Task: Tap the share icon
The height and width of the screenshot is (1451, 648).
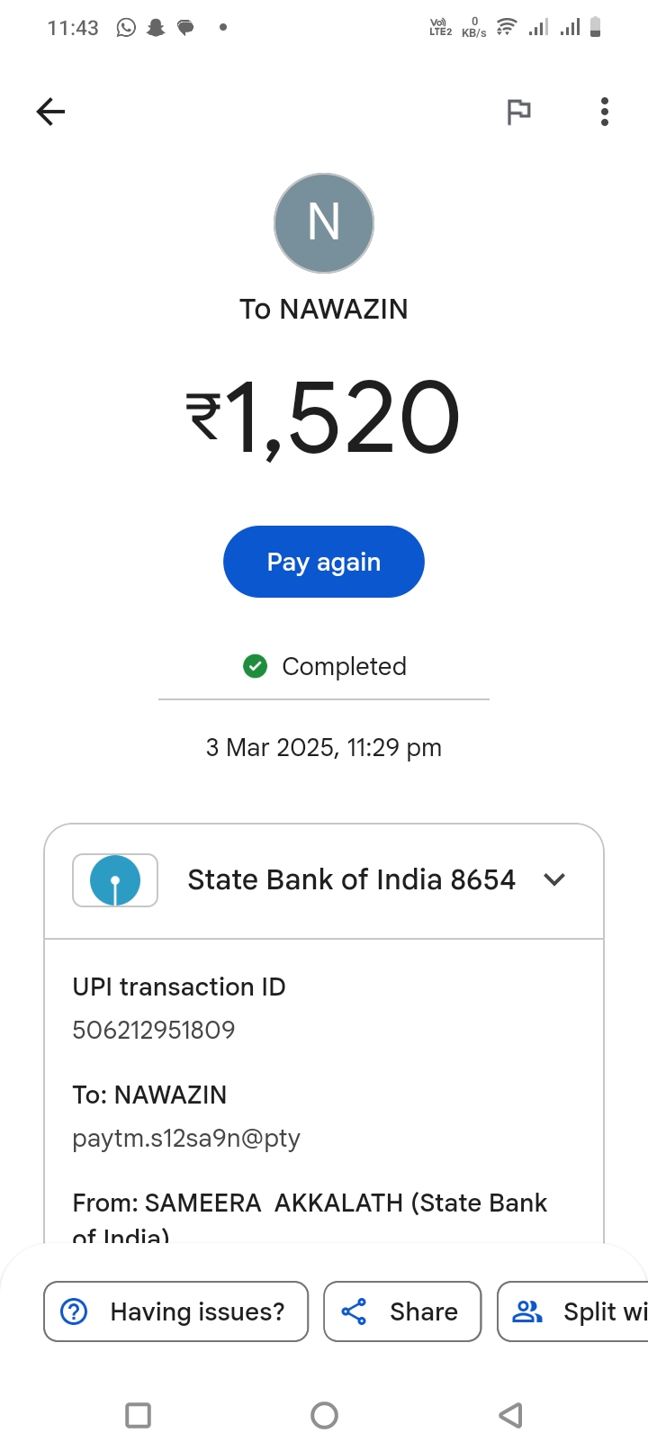Action: coord(355,1311)
